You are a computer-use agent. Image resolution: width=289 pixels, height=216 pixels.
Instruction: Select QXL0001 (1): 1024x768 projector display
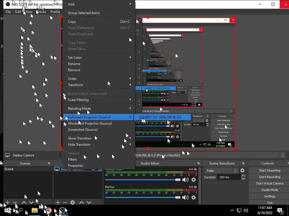tap(162, 117)
